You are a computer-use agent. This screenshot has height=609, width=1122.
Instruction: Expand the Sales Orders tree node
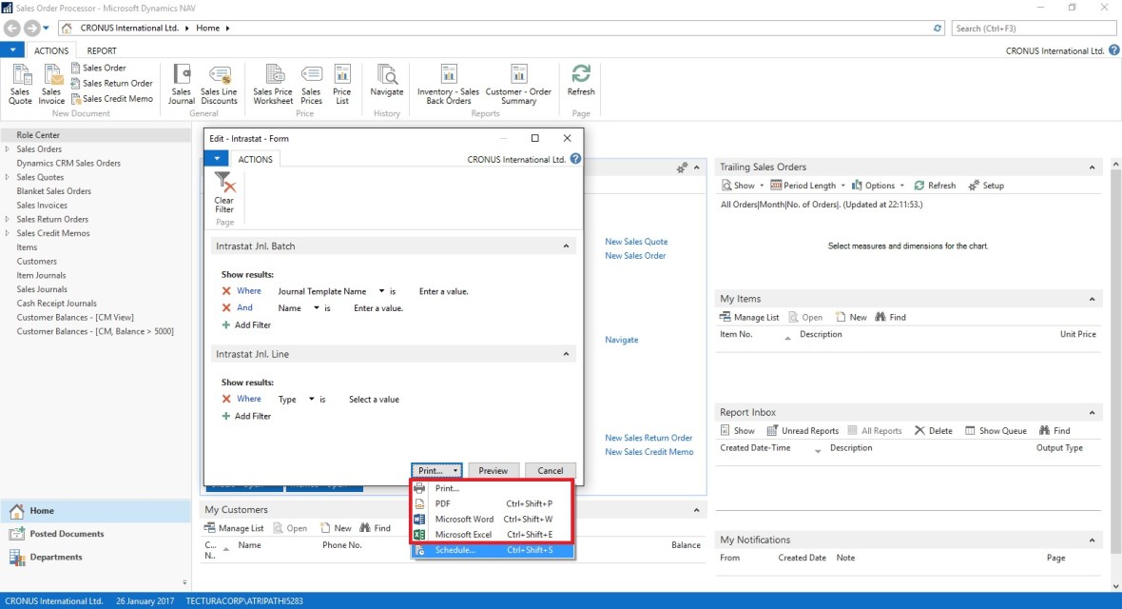click(8, 149)
